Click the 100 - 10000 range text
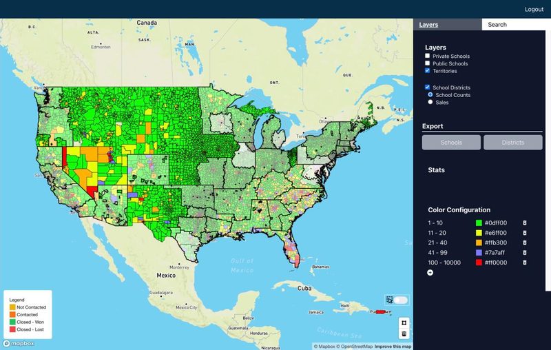Image resolution: width=551 pixels, height=350 pixels. click(444, 262)
